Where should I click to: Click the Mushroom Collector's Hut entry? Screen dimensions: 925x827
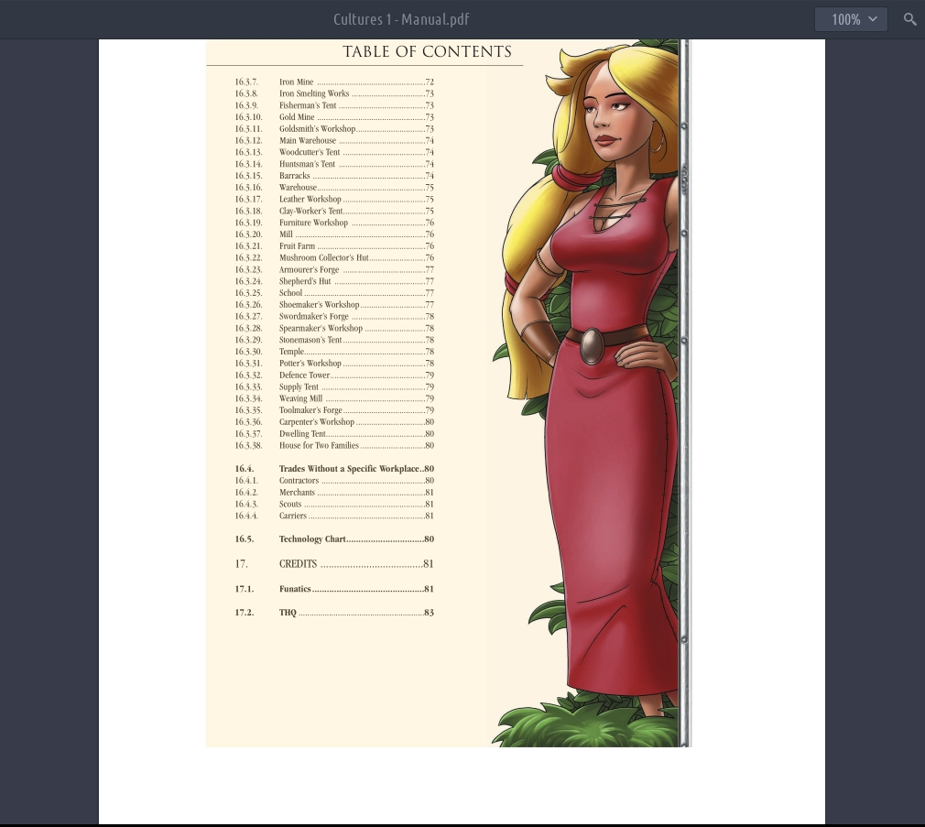(x=323, y=258)
